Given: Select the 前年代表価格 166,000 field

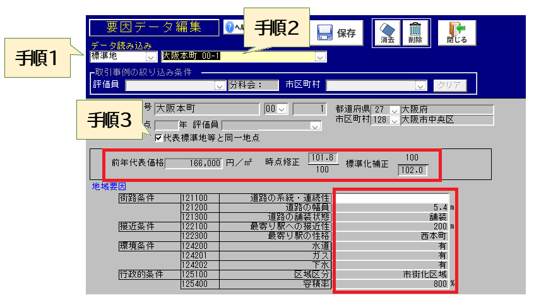Looking at the screenshot, I should [x=194, y=163].
